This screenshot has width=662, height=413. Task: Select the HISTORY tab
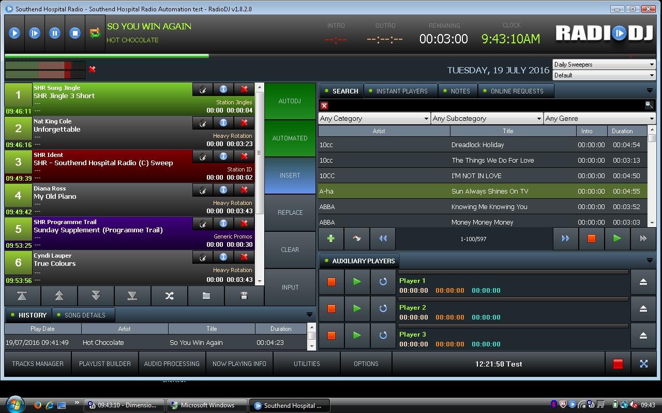pyautogui.click(x=28, y=315)
